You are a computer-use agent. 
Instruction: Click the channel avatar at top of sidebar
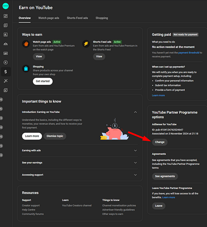click(5, 6)
